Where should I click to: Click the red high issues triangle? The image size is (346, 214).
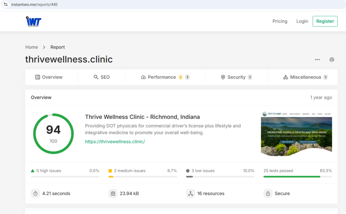tap(32, 171)
